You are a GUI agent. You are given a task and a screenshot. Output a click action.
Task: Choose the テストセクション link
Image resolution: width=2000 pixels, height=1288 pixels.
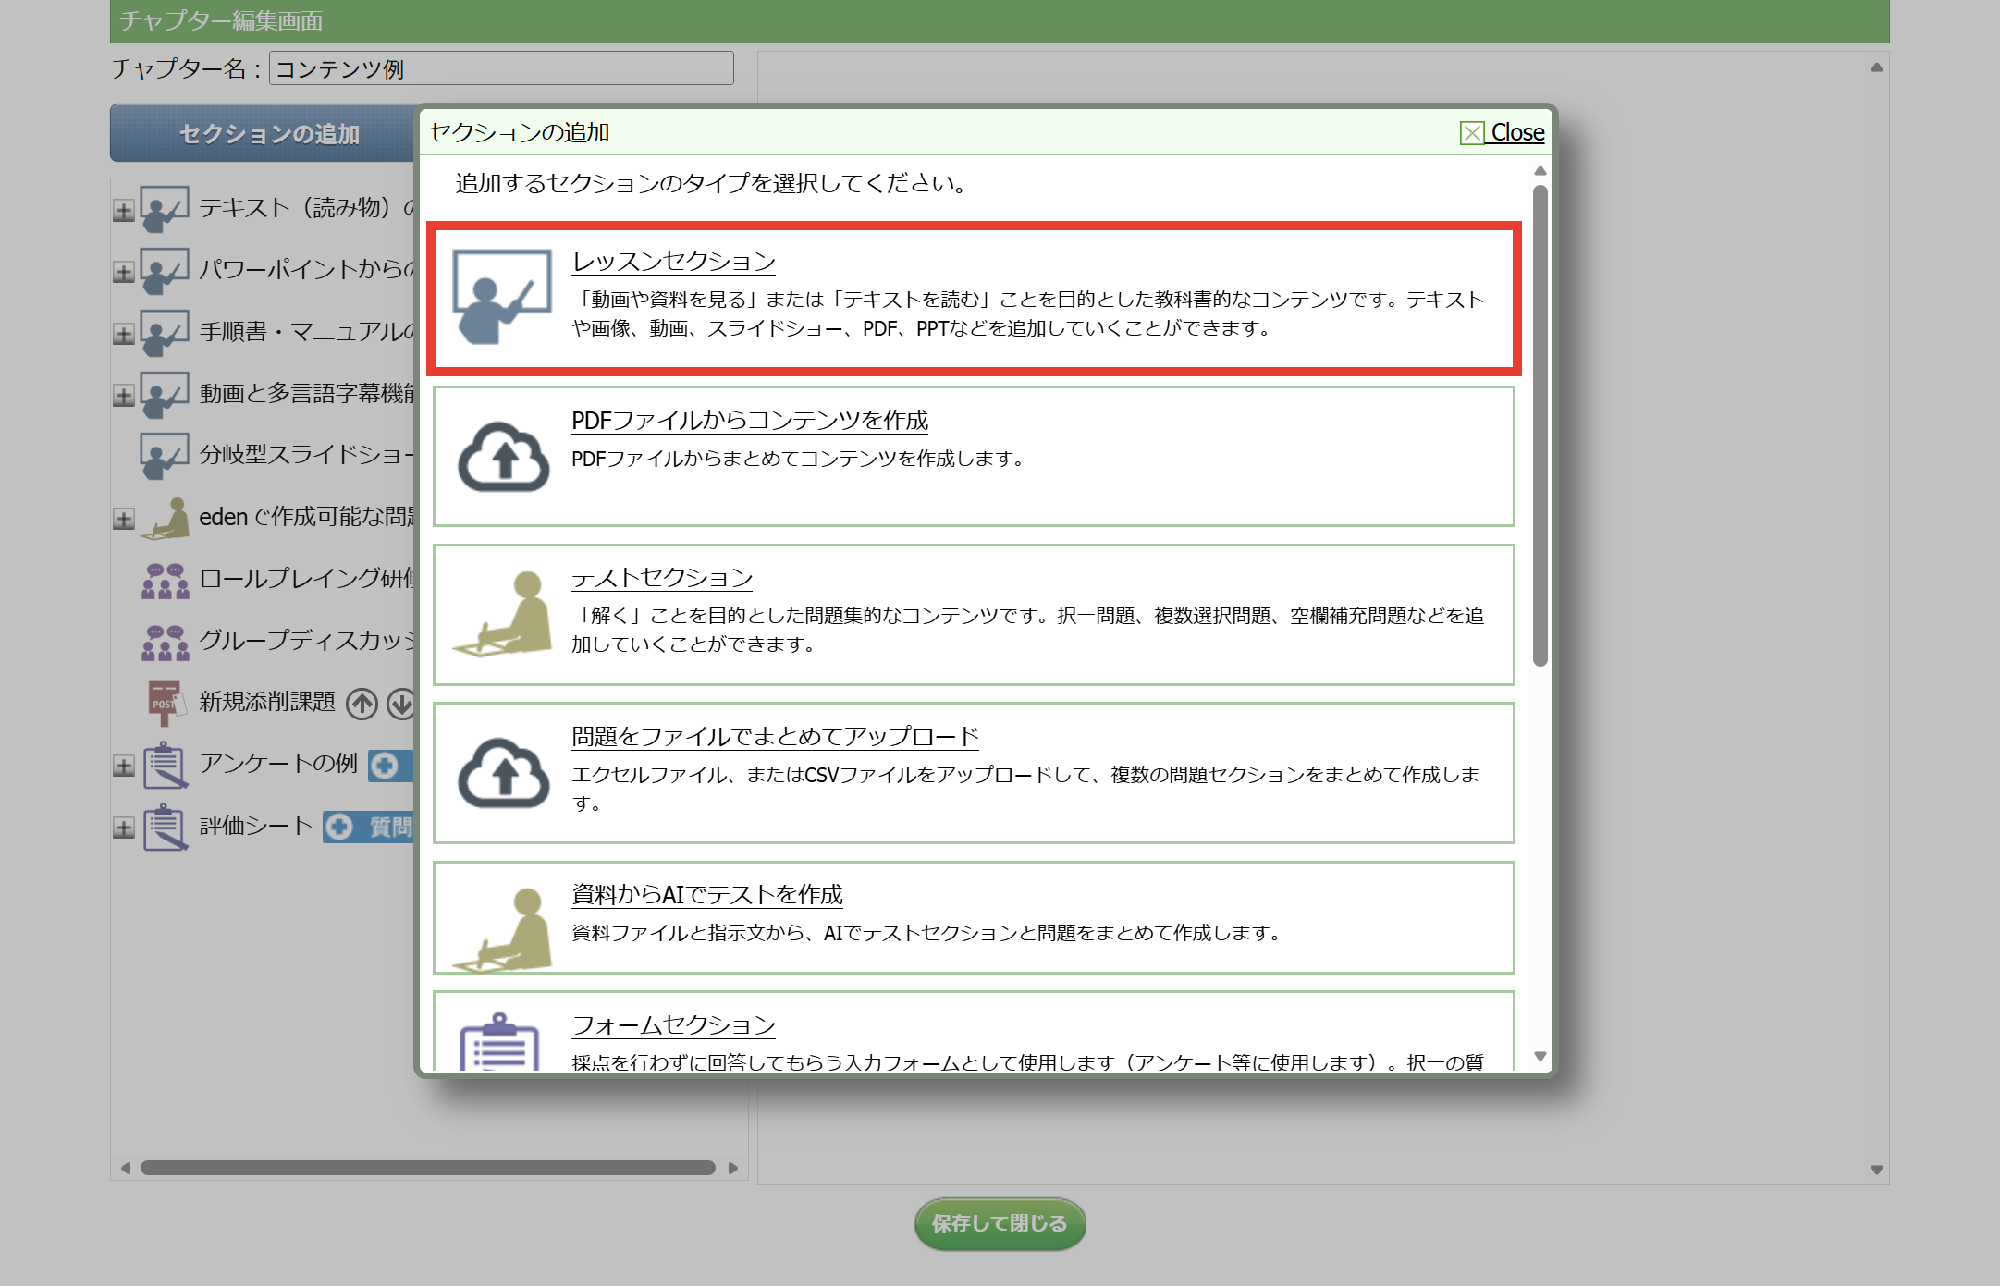click(662, 578)
